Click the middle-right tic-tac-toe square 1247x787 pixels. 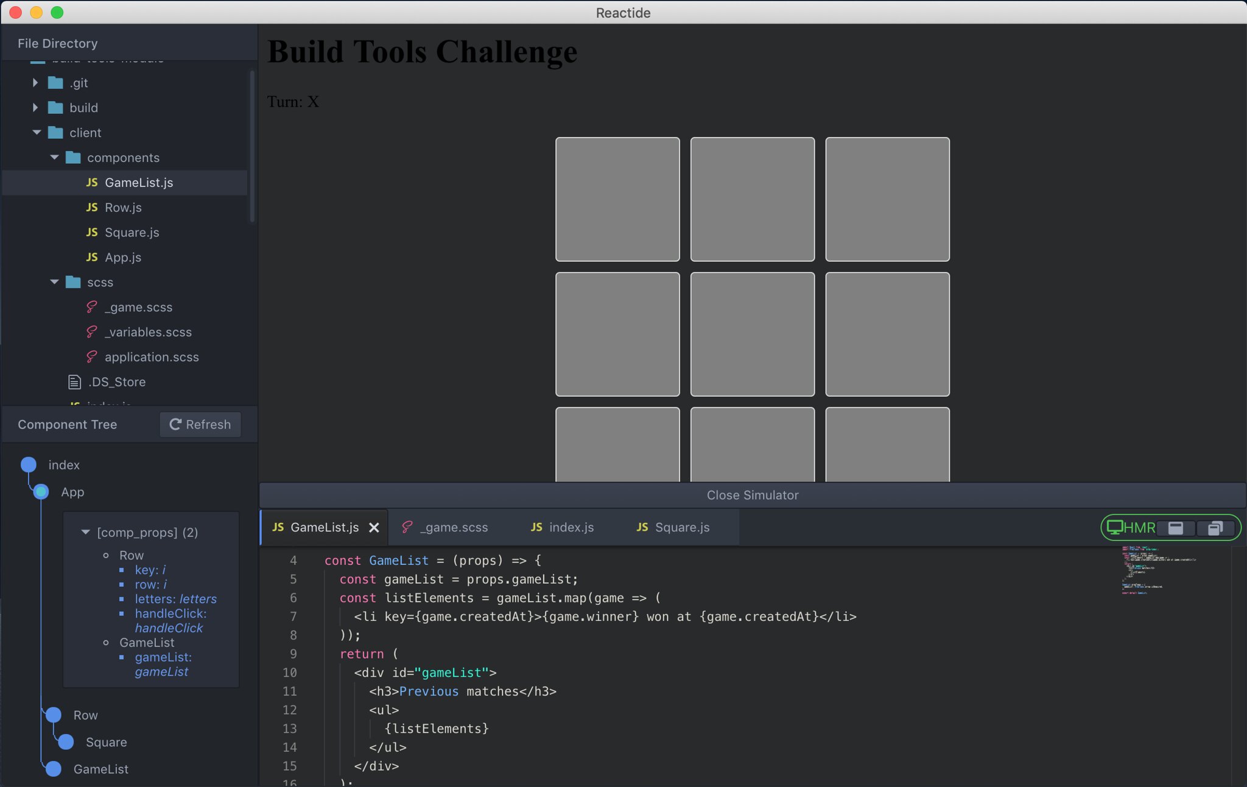click(888, 334)
